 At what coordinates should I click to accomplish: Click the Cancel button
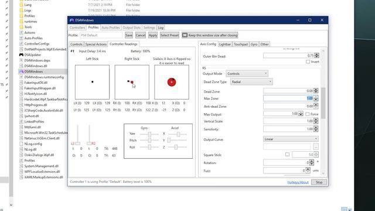point(141,35)
